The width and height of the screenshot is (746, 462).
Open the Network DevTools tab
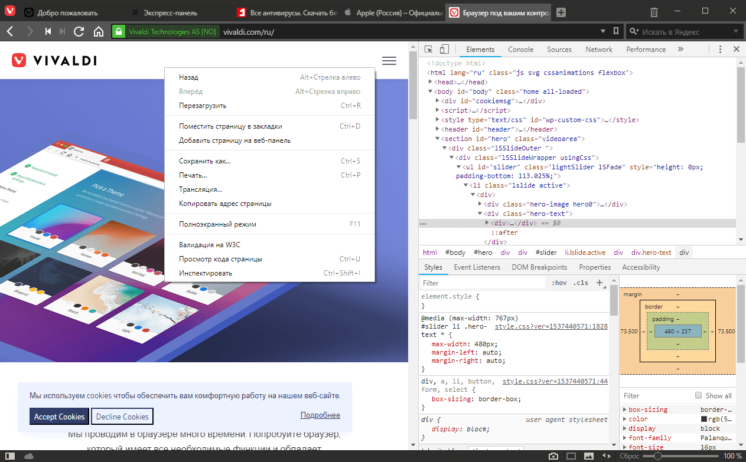click(599, 50)
